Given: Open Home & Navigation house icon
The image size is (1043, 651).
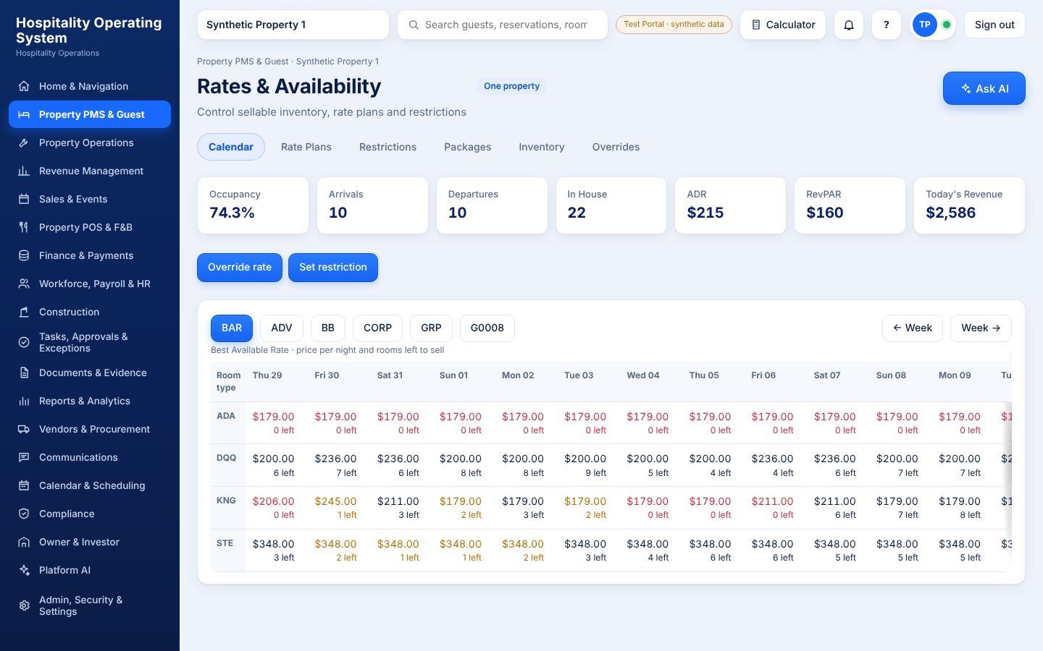Looking at the screenshot, I should [x=24, y=86].
